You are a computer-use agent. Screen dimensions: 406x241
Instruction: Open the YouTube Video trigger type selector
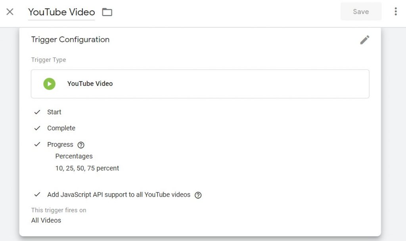[200, 83]
